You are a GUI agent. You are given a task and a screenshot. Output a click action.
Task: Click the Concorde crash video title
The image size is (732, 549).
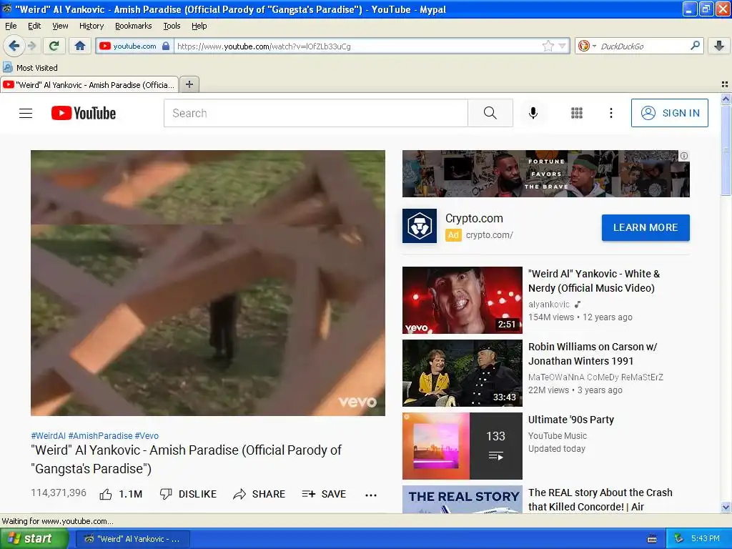tap(600, 500)
